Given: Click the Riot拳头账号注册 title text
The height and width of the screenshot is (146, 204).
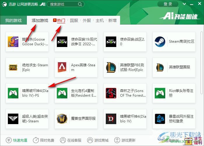Looking at the screenshot, I should (x=181, y=93).
